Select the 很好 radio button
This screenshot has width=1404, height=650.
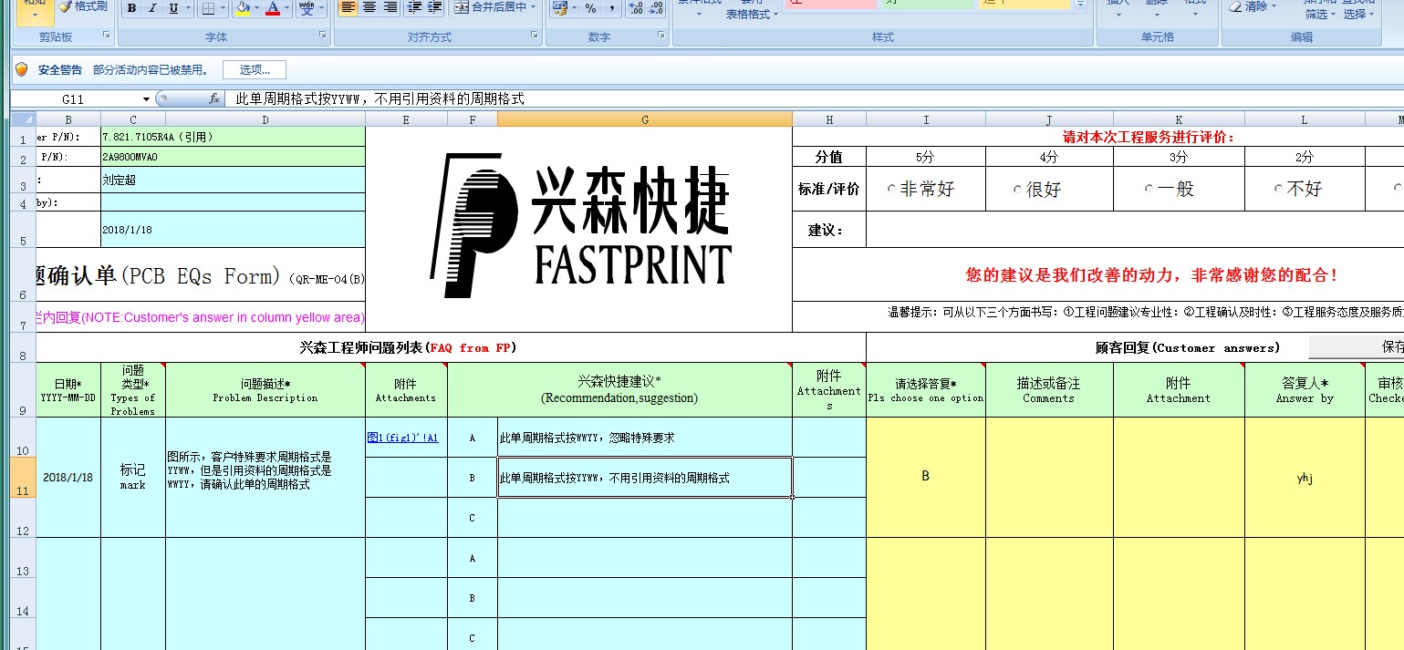[x=1017, y=190]
